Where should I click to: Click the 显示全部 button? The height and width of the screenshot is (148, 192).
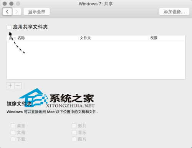[x=37, y=12]
